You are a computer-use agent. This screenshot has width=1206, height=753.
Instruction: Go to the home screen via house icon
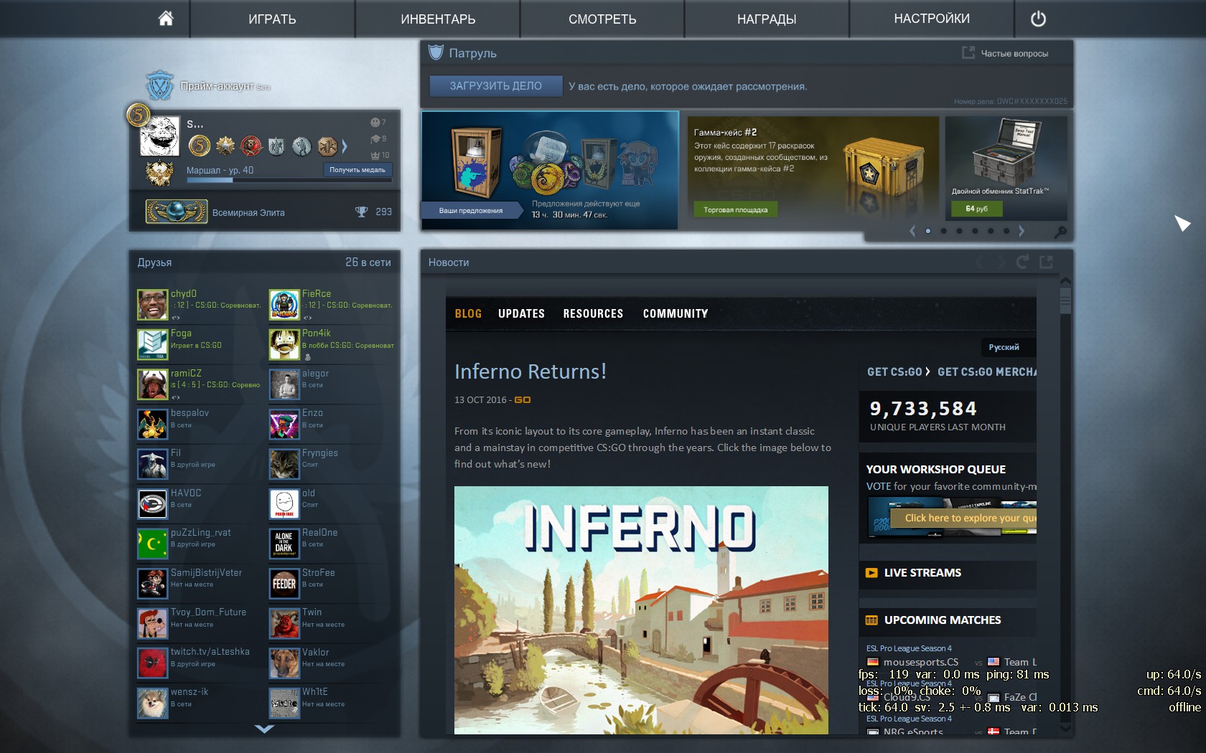click(x=166, y=19)
